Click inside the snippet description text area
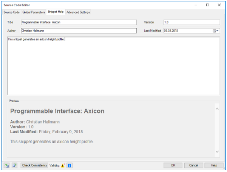 pos(113,66)
